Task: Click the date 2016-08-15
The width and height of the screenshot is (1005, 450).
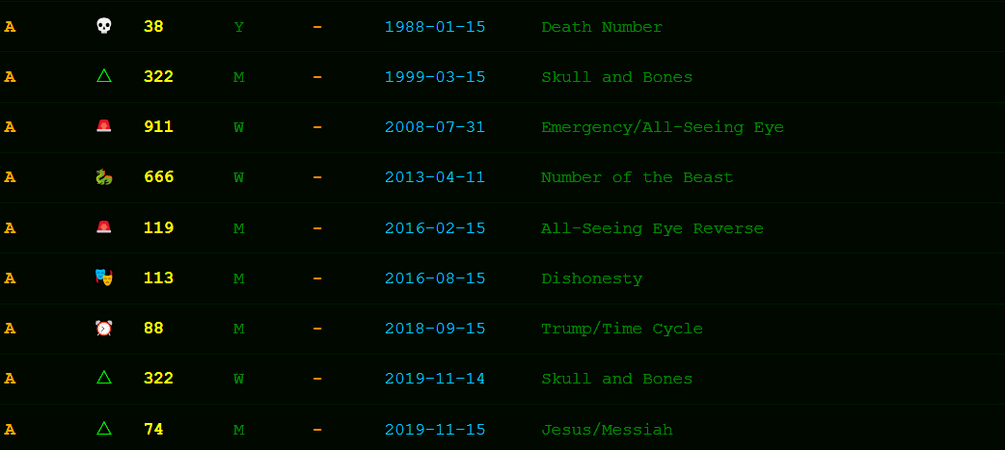Action: (435, 278)
